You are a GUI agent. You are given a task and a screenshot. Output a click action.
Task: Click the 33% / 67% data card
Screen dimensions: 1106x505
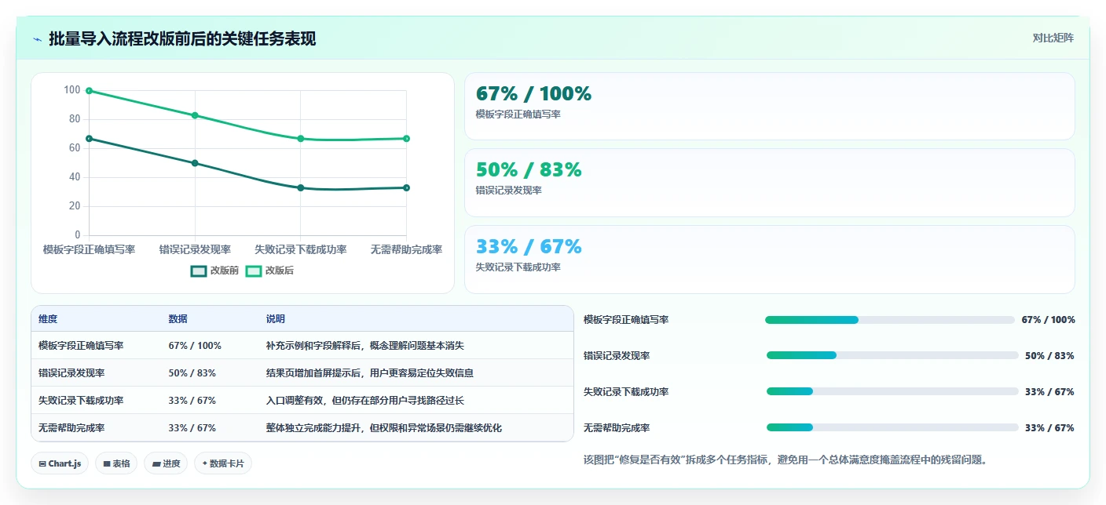click(769, 260)
